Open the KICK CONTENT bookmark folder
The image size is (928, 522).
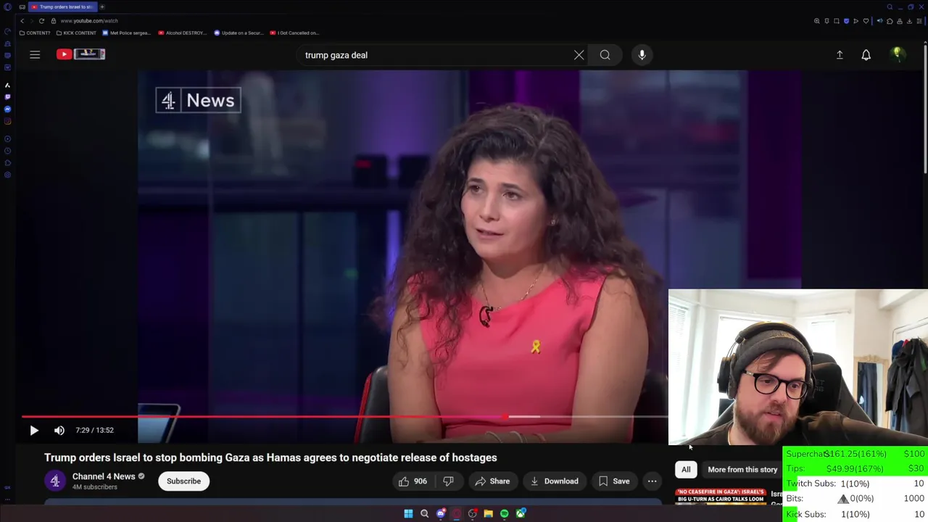76,33
